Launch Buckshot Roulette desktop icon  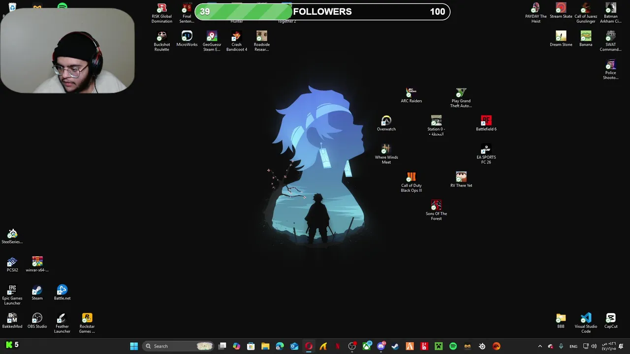pyautogui.click(x=161, y=41)
